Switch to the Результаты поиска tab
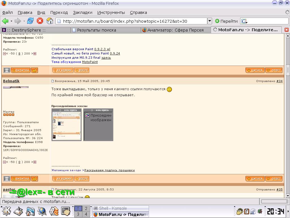 click(x=106, y=30)
